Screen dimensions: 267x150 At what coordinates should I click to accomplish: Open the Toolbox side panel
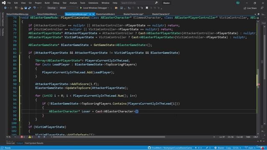tap(3, 32)
